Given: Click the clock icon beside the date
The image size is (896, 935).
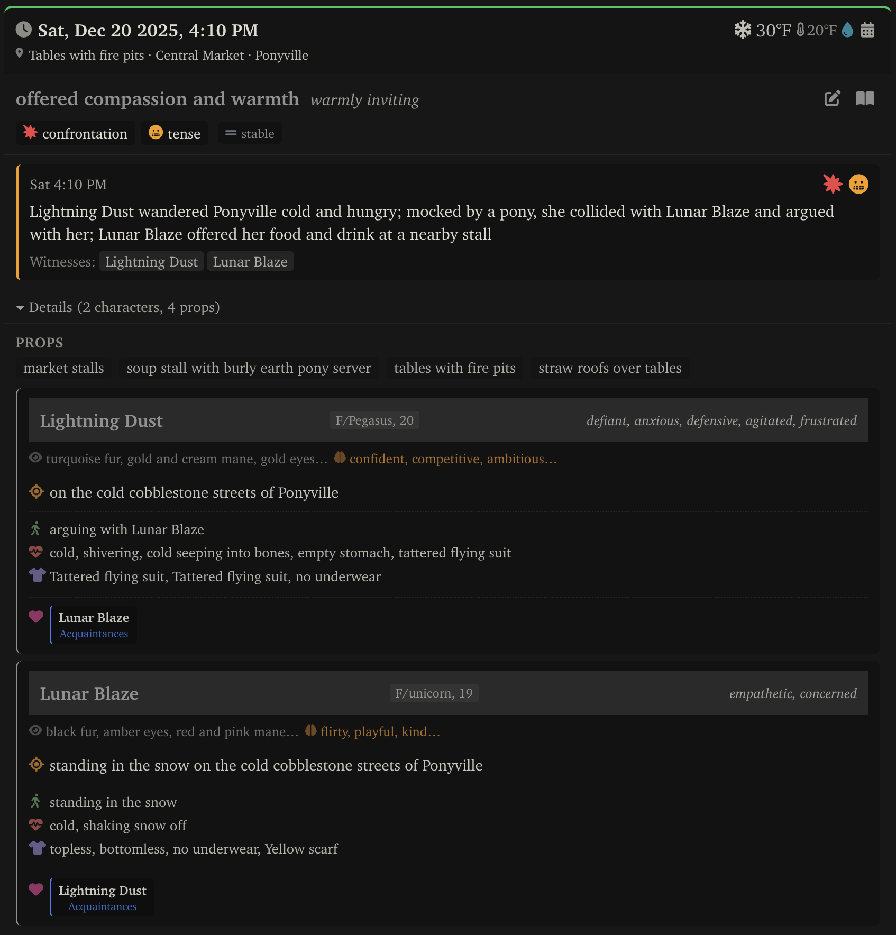Looking at the screenshot, I should pos(23,30).
